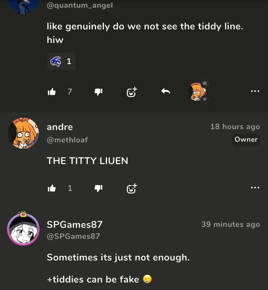Add emoji reaction to andre's comment
Viewport: 268px width, 290px height.
coord(132,188)
